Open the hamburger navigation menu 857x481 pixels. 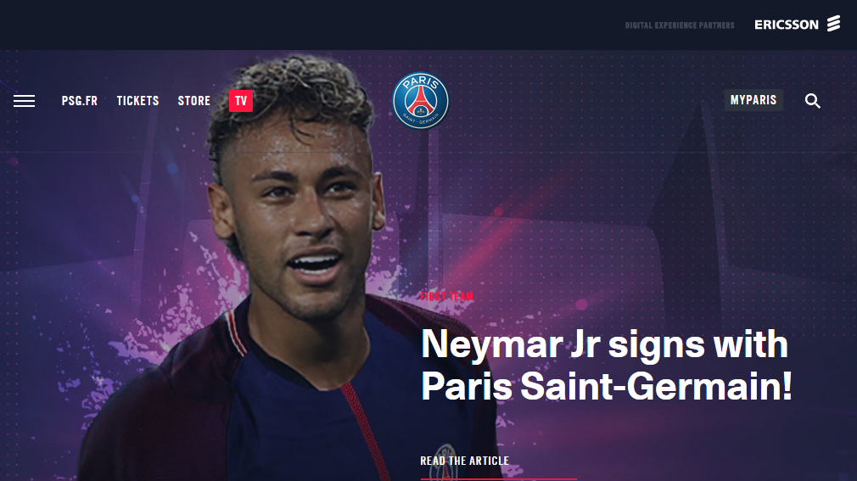(24, 101)
